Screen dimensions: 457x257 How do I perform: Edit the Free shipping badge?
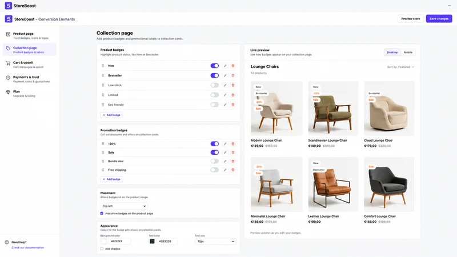[225, 170]
